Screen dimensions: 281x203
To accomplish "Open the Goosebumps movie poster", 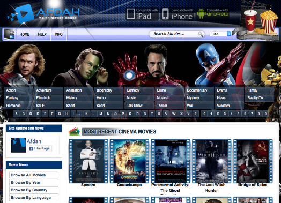I will (x=129, y=161).
